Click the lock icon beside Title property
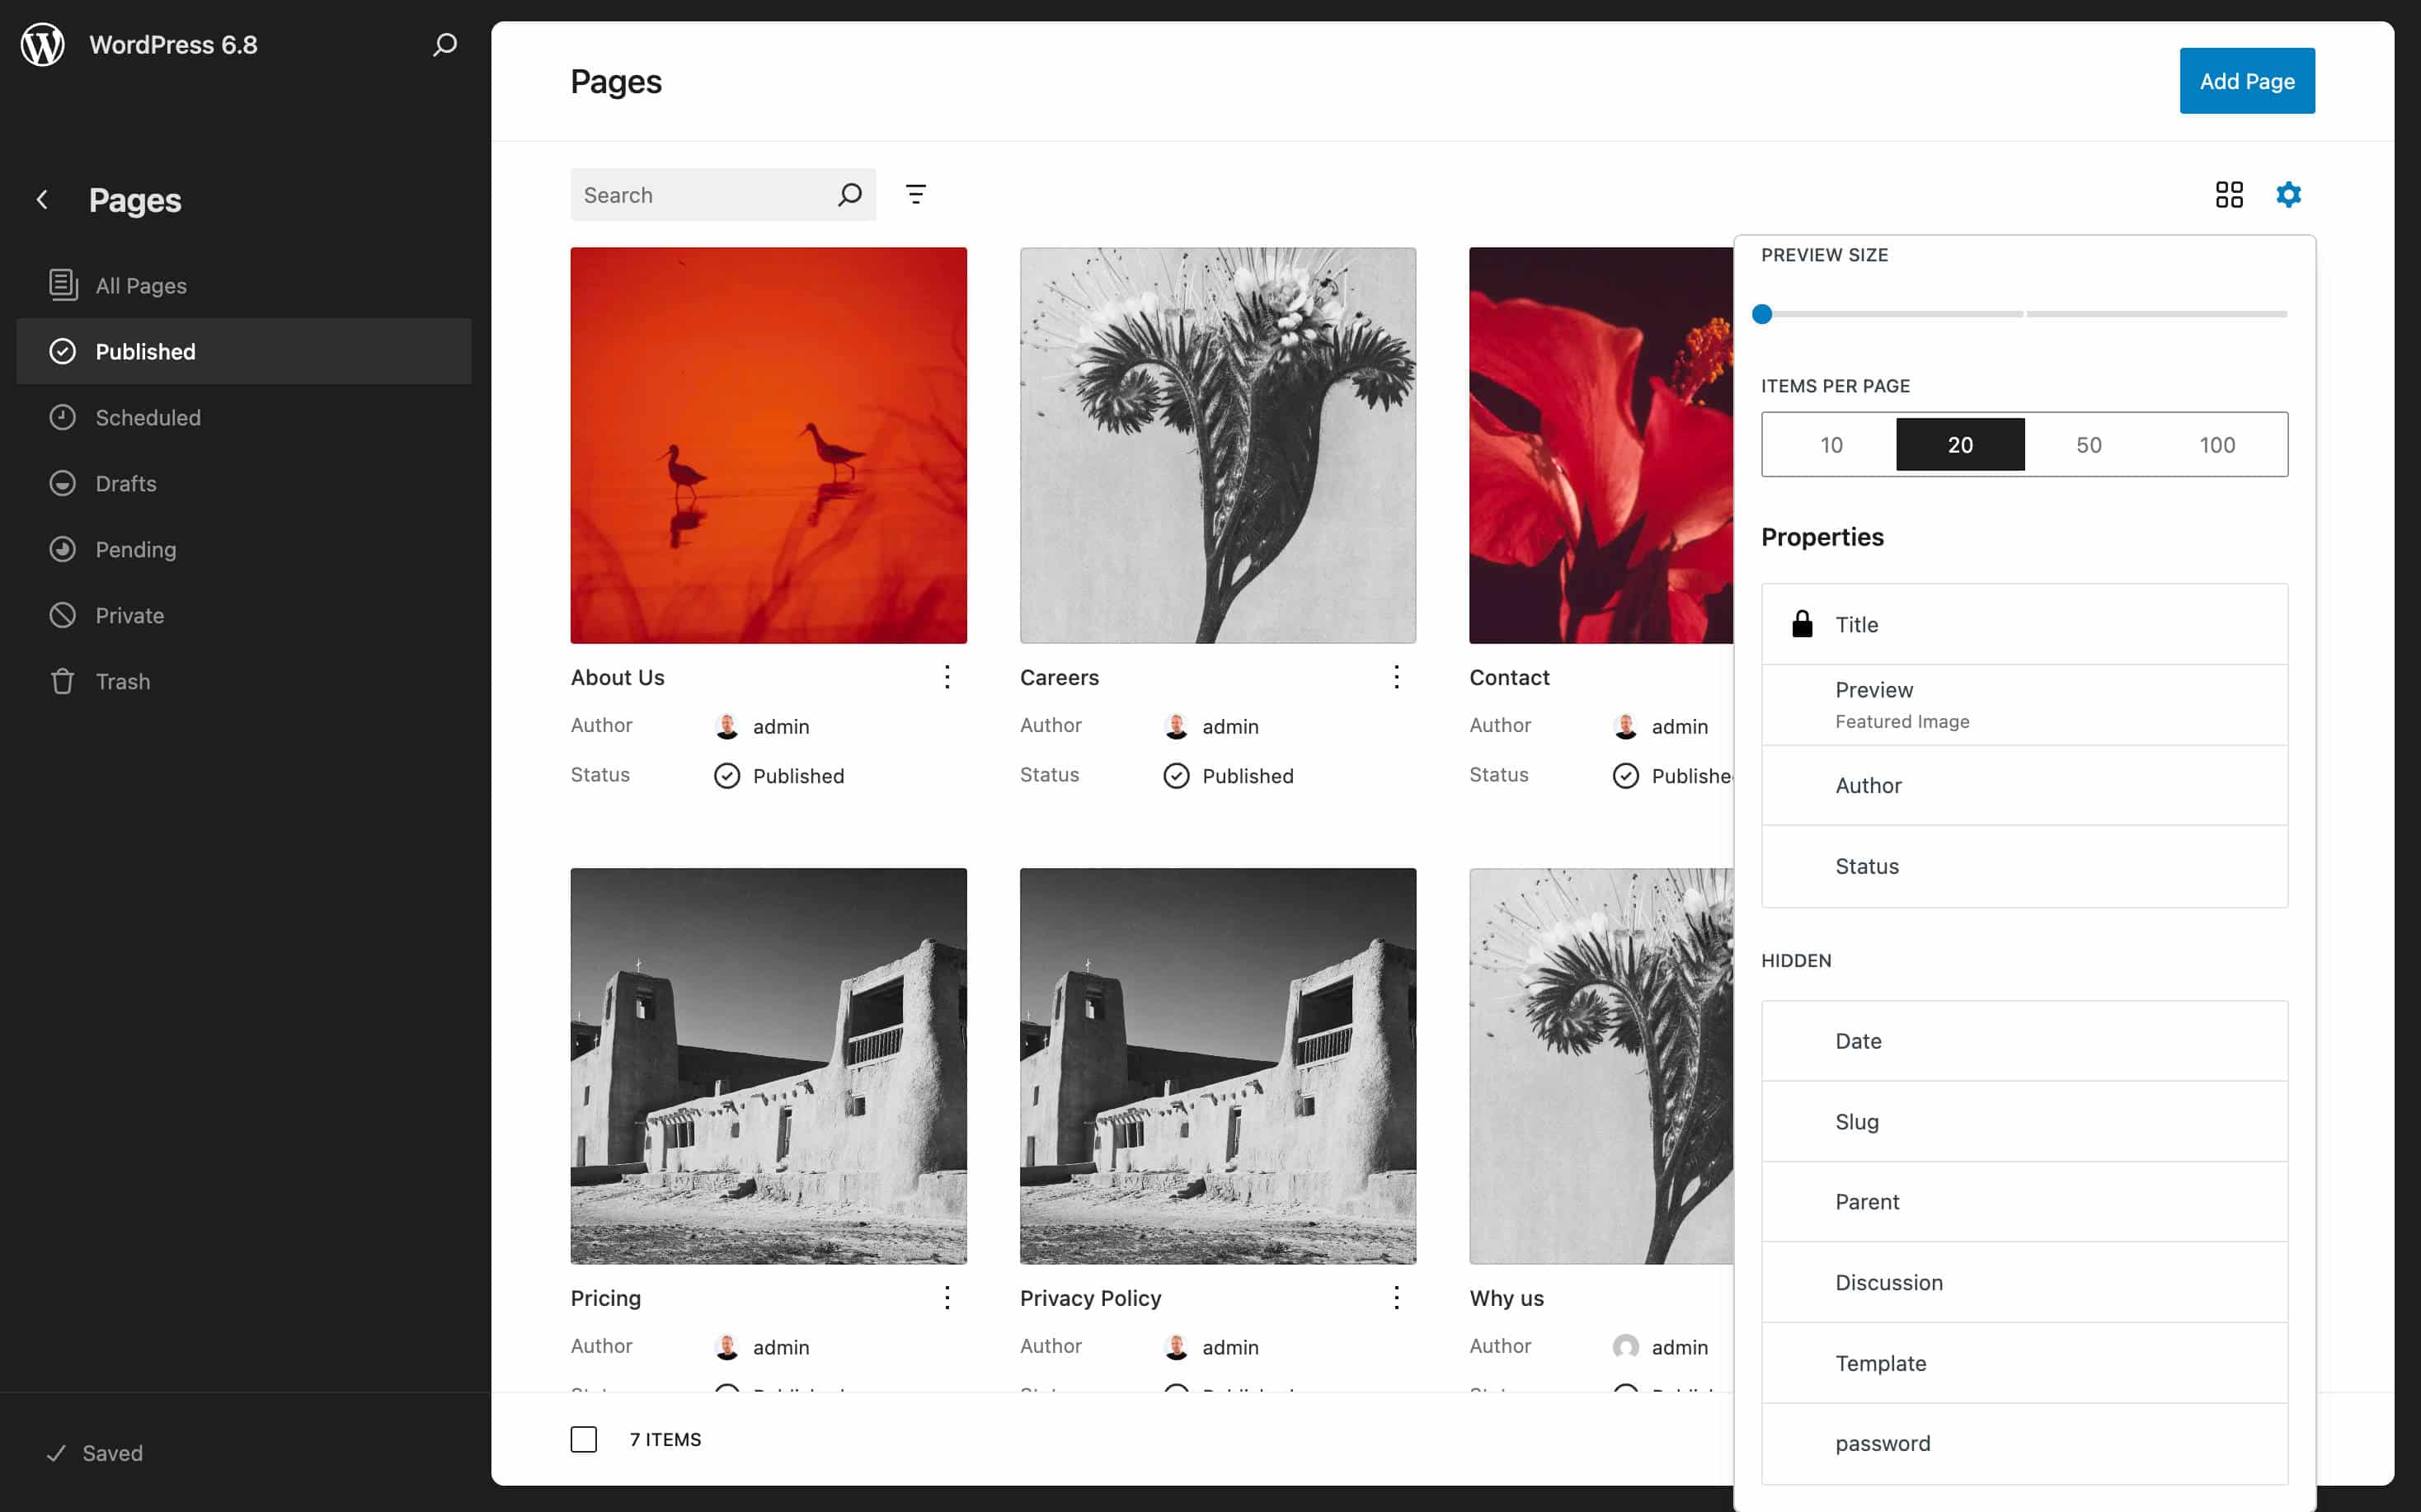 tap(1803, 623)
